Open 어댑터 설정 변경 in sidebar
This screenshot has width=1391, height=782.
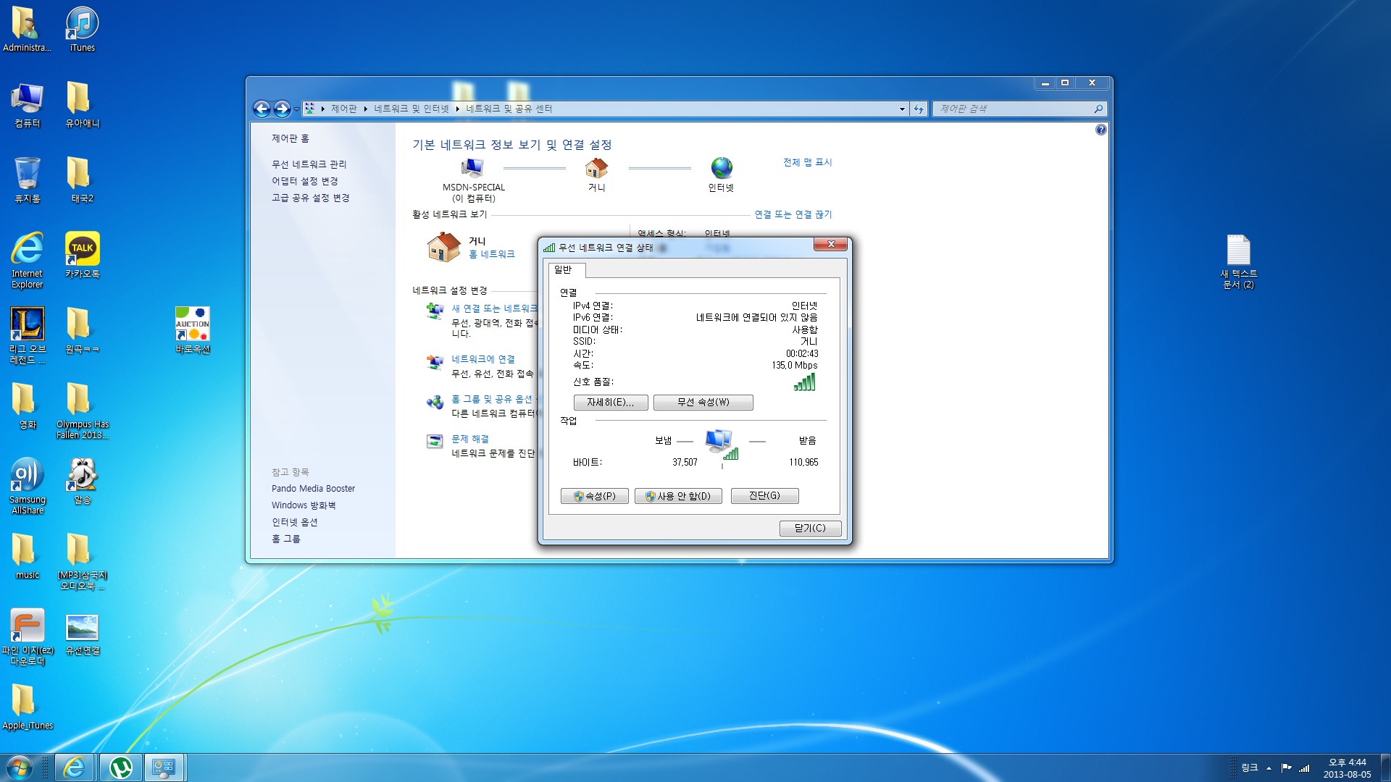click(x=304, y=181)
